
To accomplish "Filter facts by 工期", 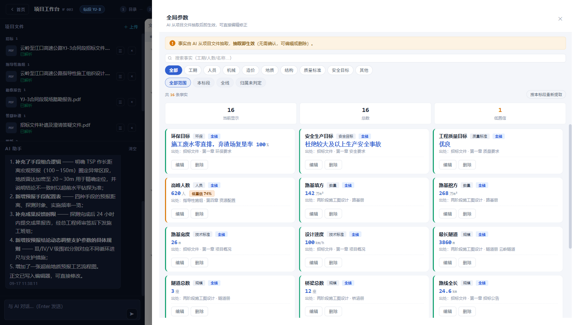I will (193, 70).
